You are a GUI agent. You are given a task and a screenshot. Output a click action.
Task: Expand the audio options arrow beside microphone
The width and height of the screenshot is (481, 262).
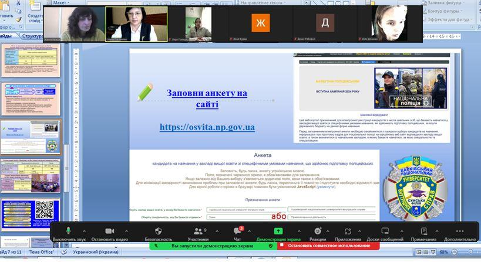tap(85, 231)
